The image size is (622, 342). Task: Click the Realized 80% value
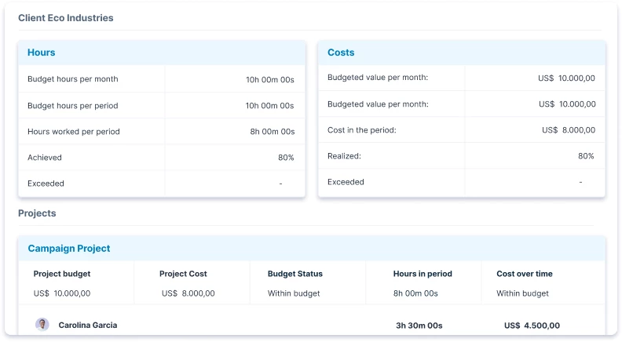tap(586, 156)
